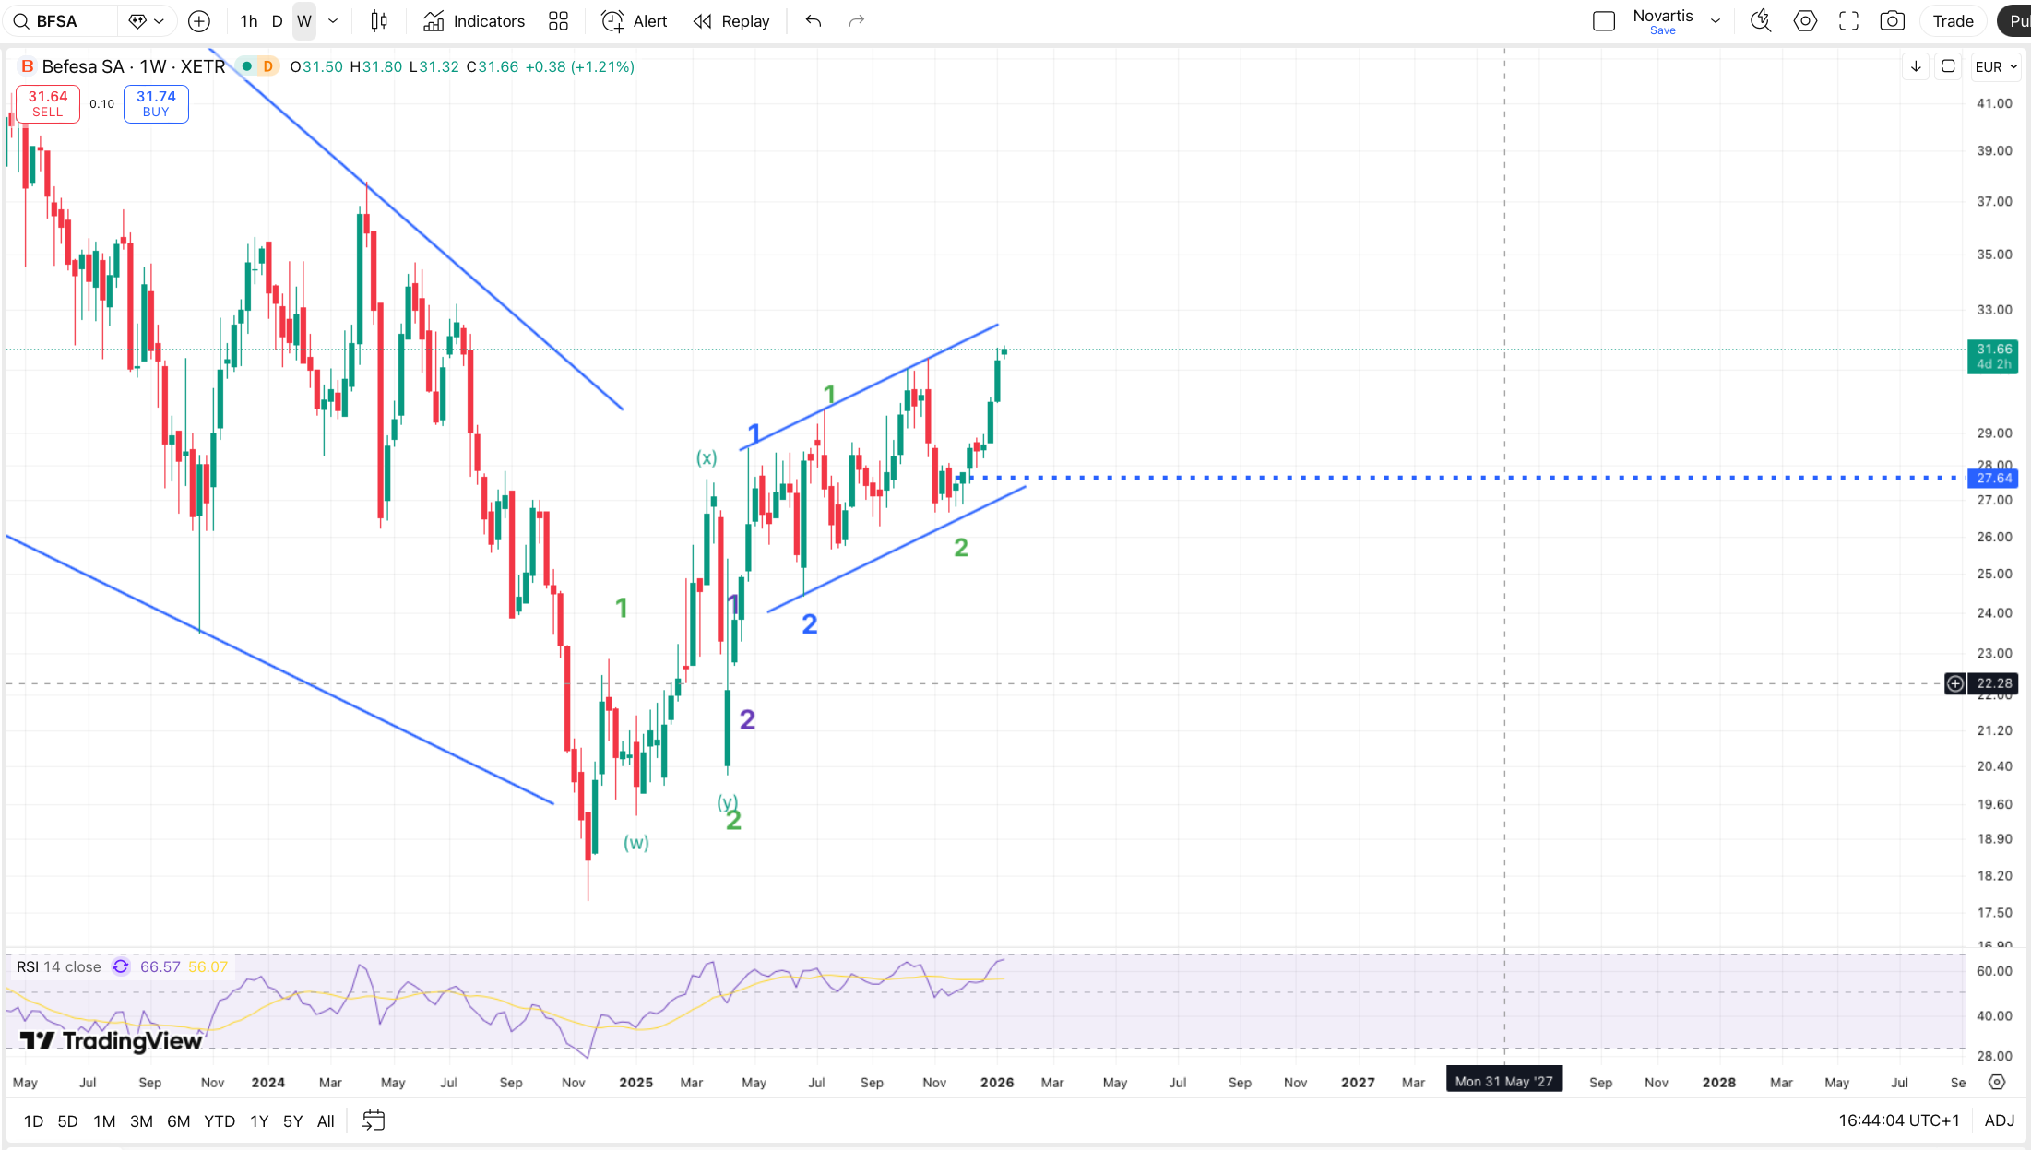Image resolution: width=2031 pixels, height=1150 pixels.
Task: Click the redo arrow icon
Action: 856,21
